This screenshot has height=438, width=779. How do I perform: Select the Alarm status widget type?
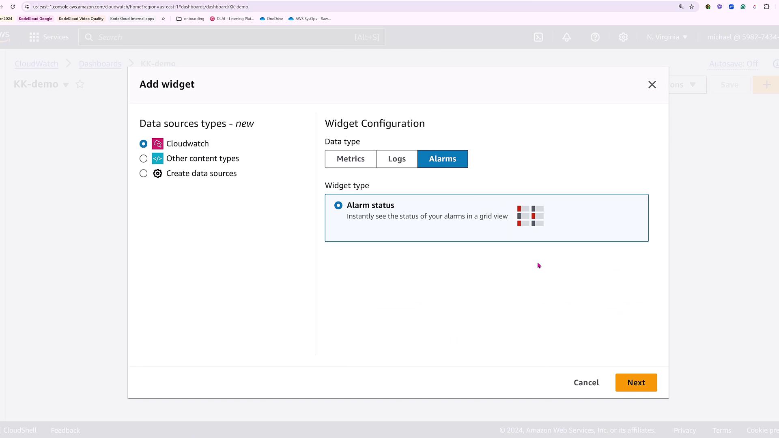(338, 206)
